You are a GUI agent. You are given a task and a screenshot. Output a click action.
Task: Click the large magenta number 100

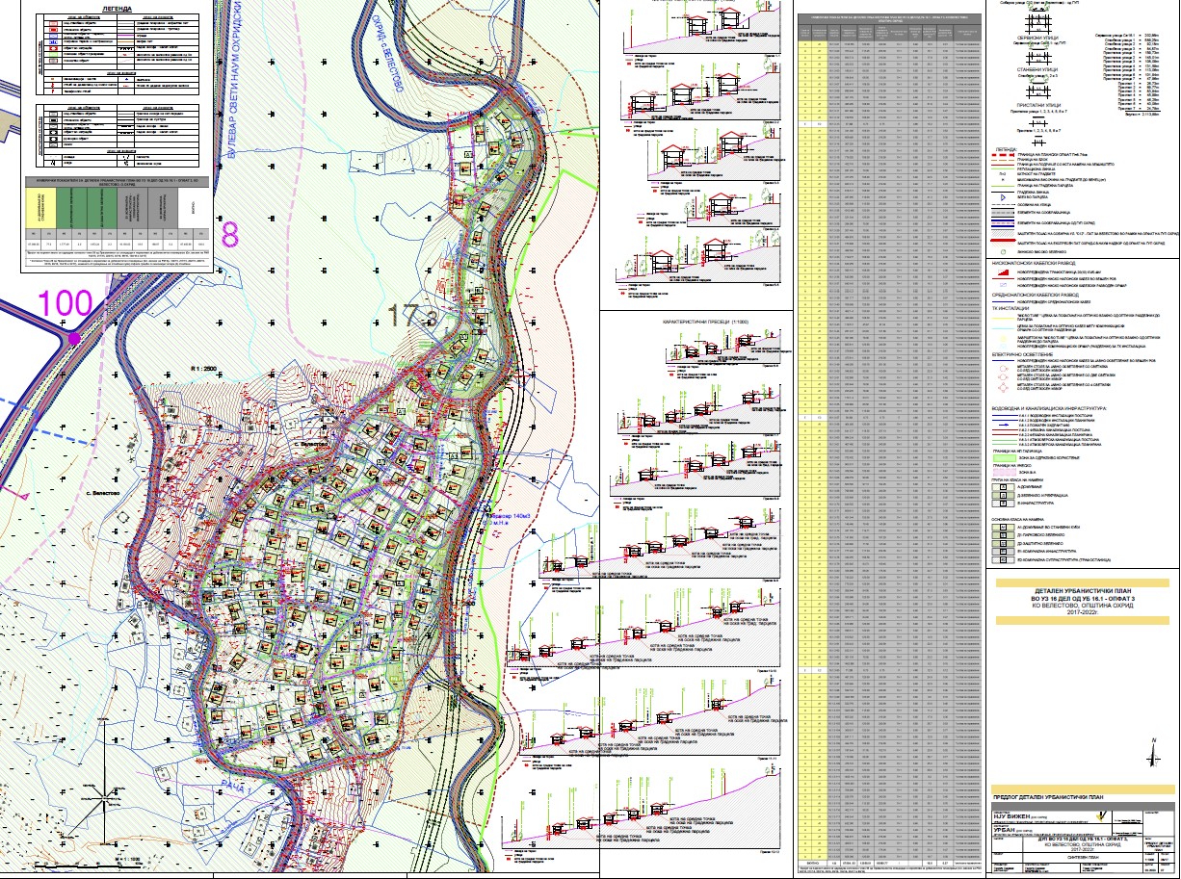(64, 303)
